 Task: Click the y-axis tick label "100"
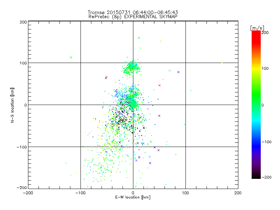coord(23,63)
